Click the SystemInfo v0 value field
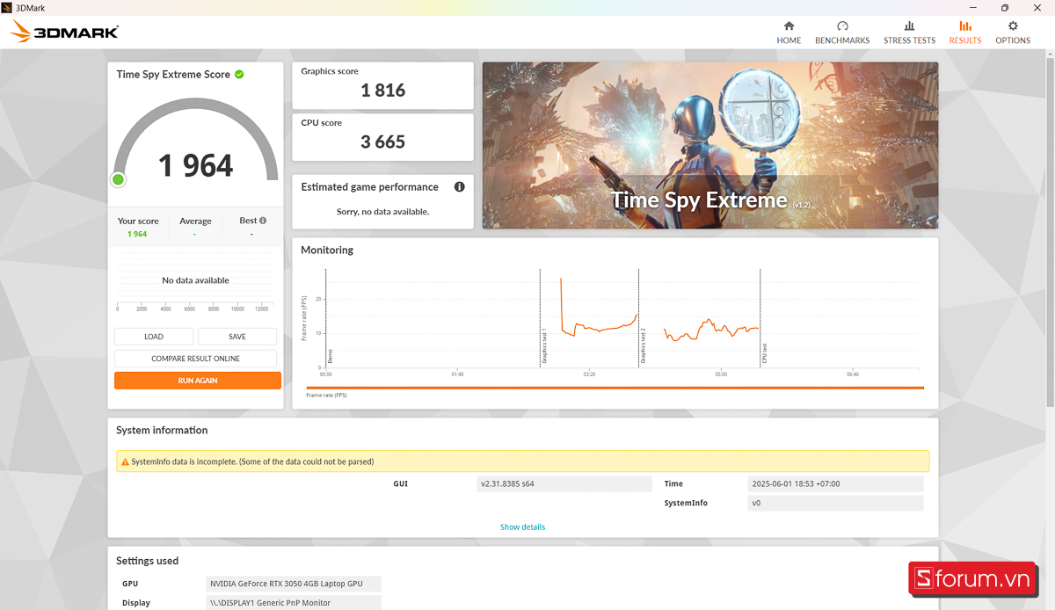 click(835, 504)
